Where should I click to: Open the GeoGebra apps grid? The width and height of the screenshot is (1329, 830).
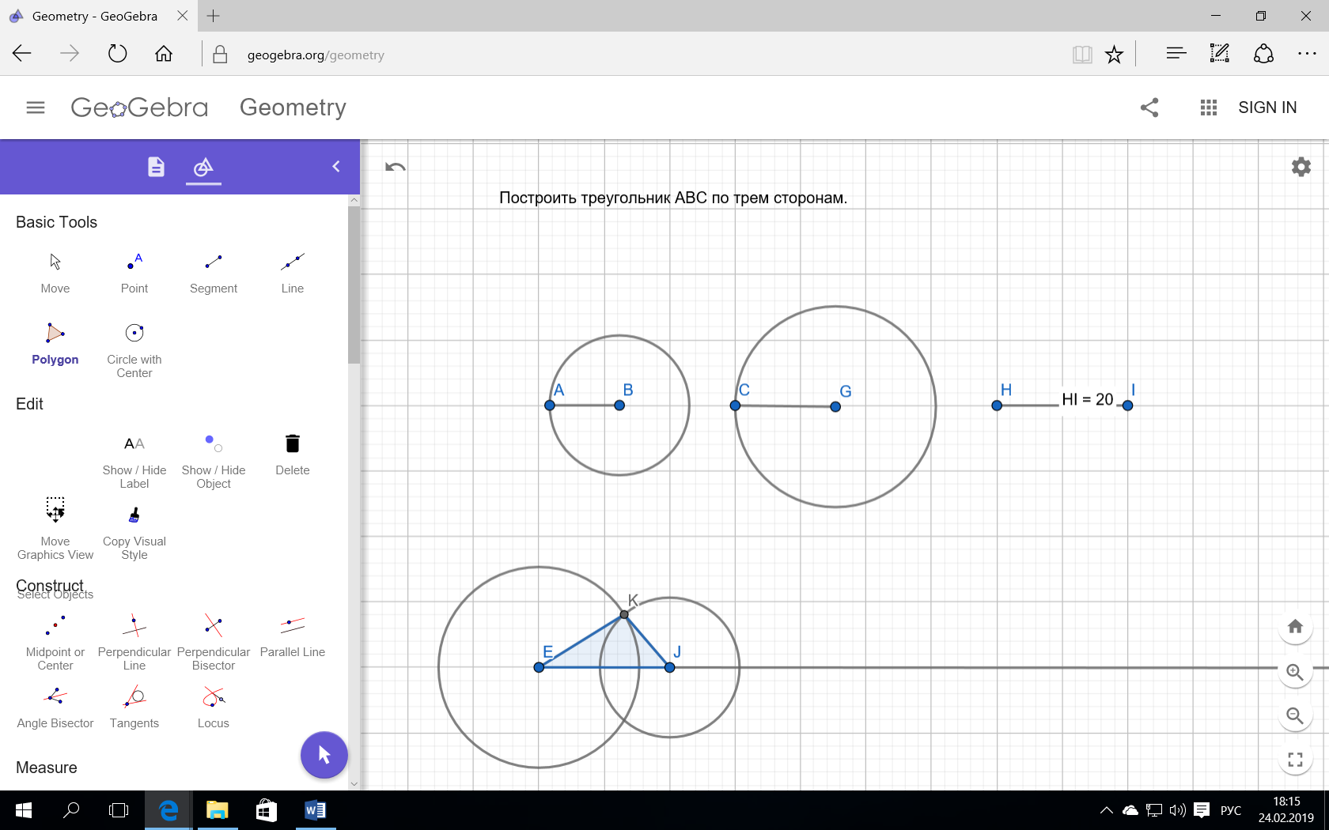pos(1208,108)
